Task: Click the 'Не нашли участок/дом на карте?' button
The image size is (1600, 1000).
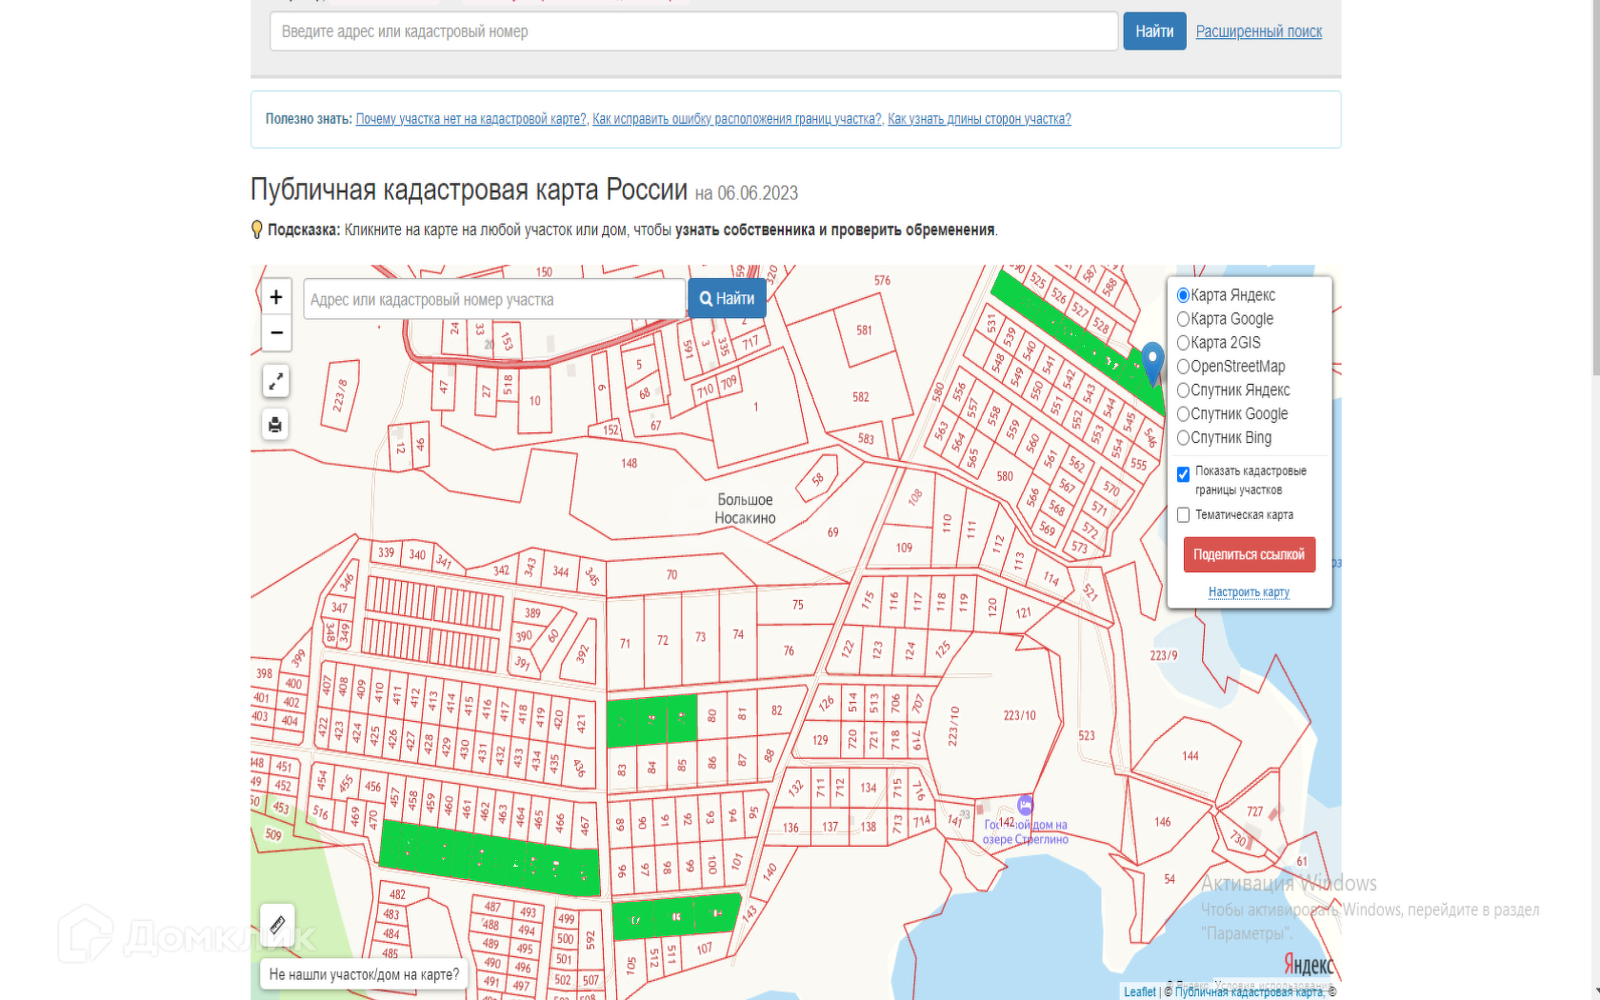Action: coord(364,974)
